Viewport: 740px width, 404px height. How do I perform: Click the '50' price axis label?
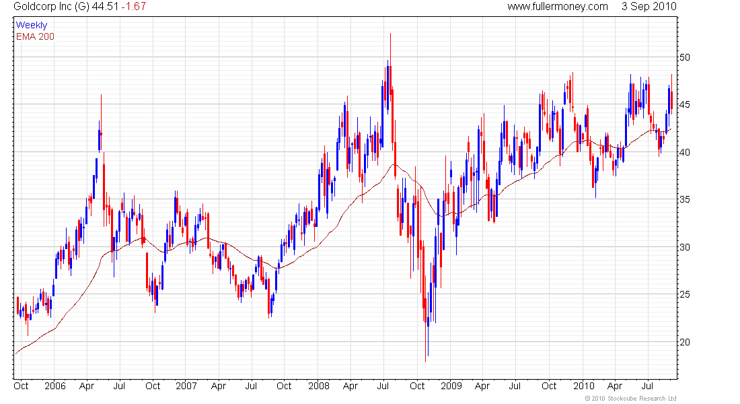point(684,57)
